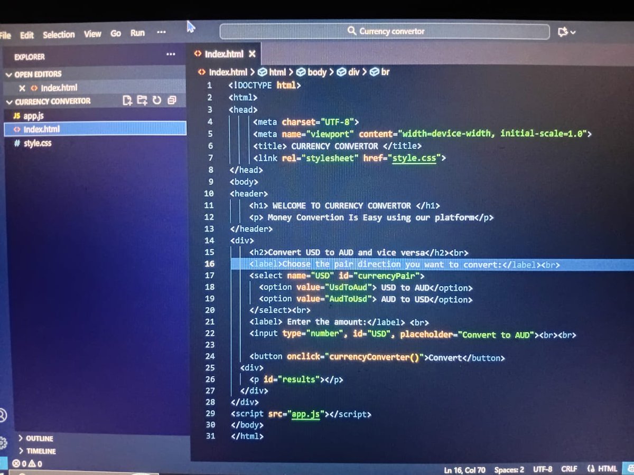Viewport: 634px width, 475px height.
Task: Open the Selection menu
Action: [x=59, y=34]
